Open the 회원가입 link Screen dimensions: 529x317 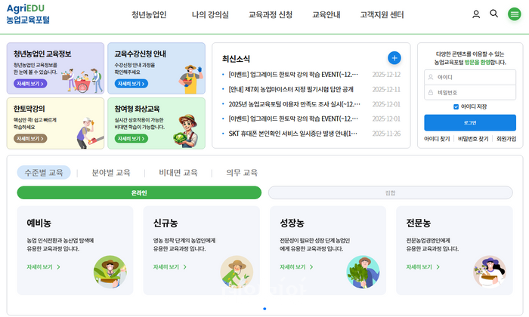pyautogui.click(x=506, y=139)
